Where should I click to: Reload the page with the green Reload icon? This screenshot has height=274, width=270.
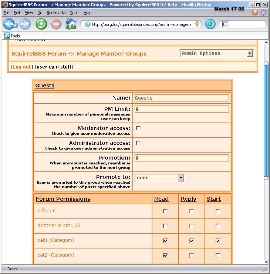pyautogui.click(x=41, y=24)
